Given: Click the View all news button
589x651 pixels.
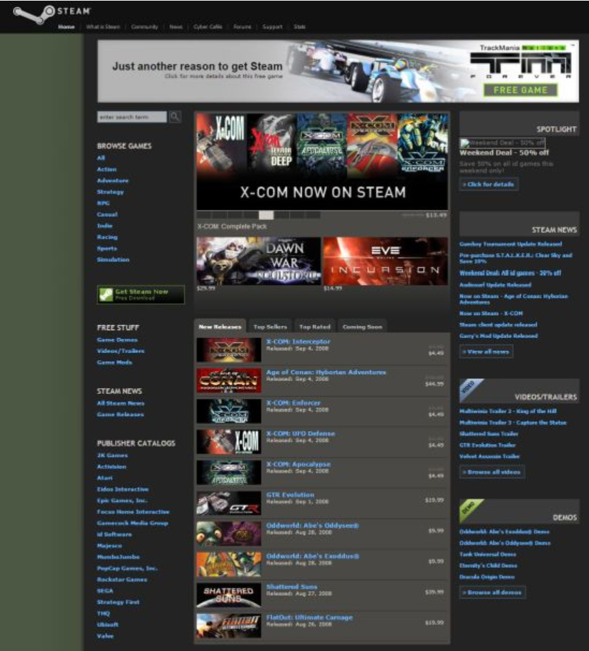Looking at the screenshot, I should (x=486, y=352).
